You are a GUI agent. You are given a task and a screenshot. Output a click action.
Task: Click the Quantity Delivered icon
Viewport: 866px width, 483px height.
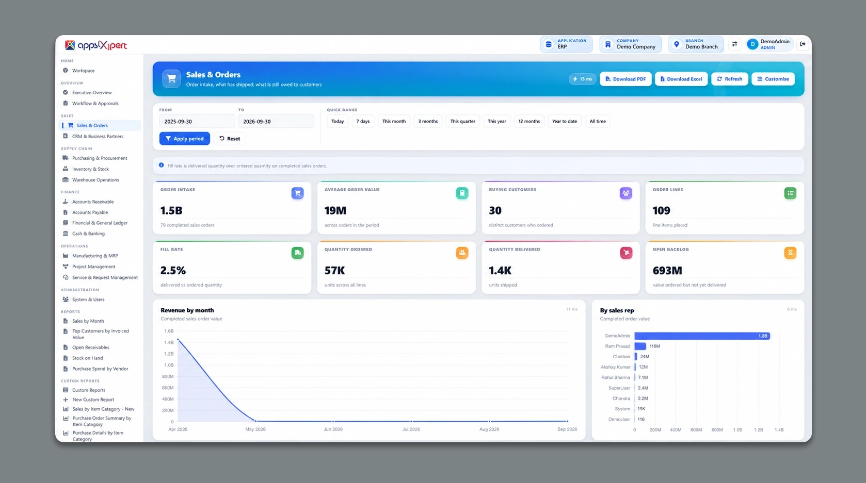(x=626, y=253)
